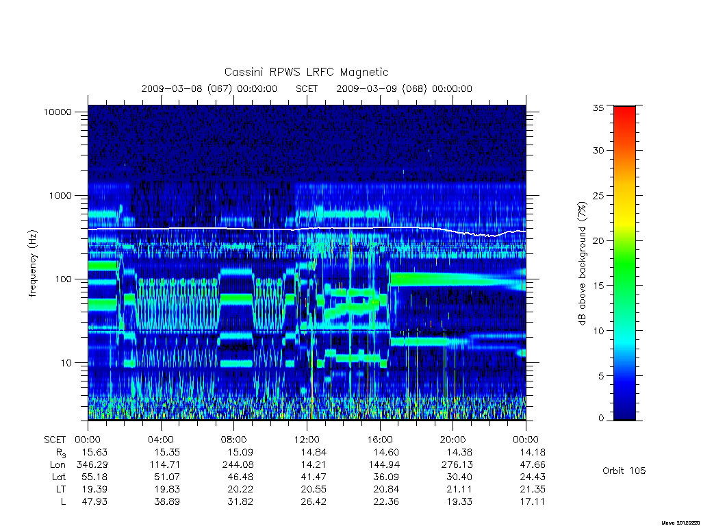The image size is (701, 526).
Task: Click the '1000' frequency tick label
Action: click(x=60, y=195)
